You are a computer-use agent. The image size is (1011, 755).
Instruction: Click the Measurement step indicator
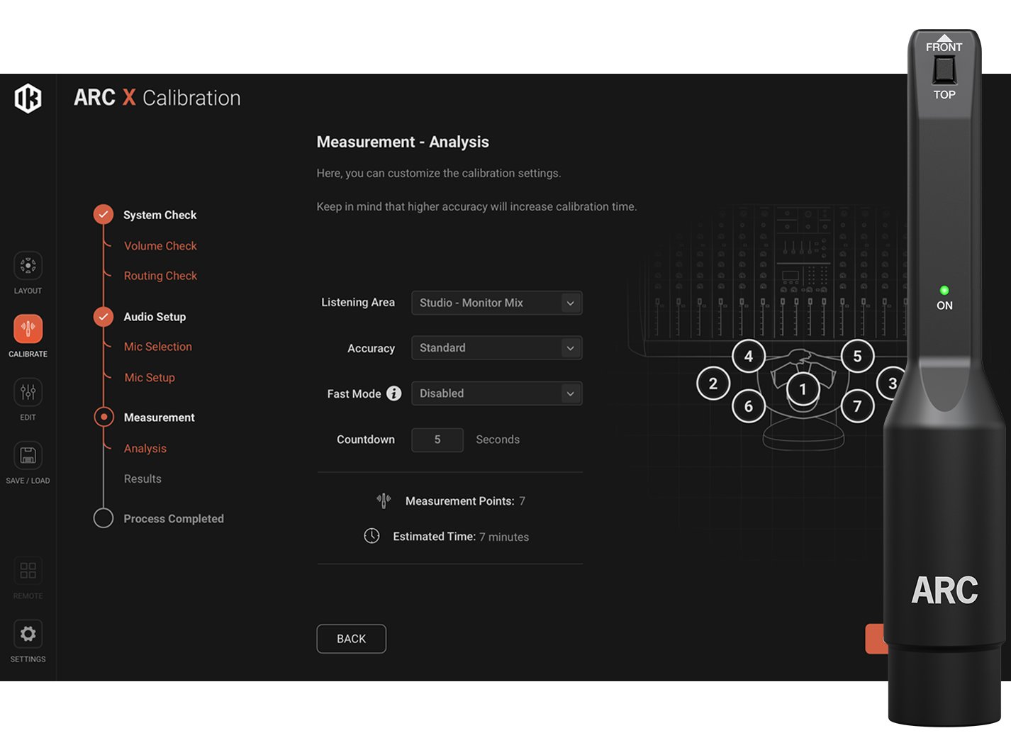pos(104,417)
